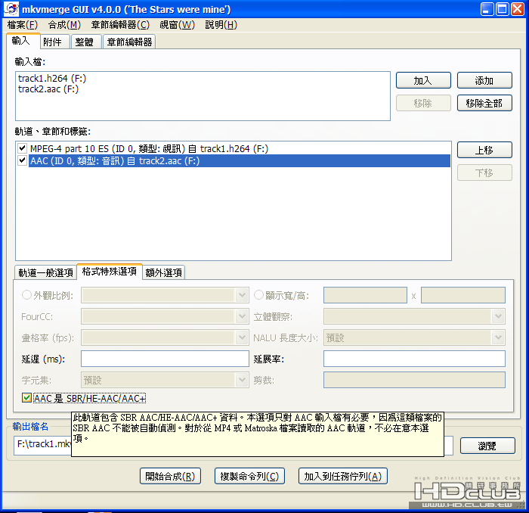Screen dimensions: 529x513
Task: Click the display height input field
Action: pos(463,295)
